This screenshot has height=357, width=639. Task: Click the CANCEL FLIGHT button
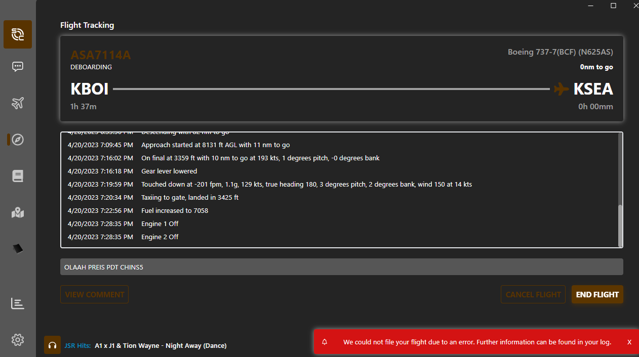click(x=533, y=294)
